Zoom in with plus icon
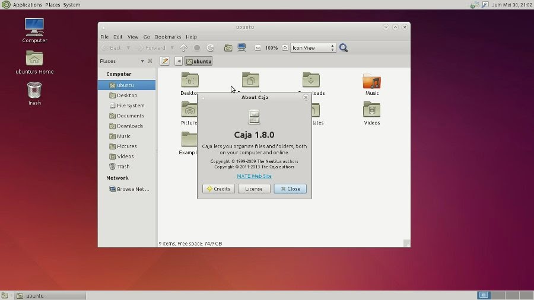The image size is (534, 300). 285,48
